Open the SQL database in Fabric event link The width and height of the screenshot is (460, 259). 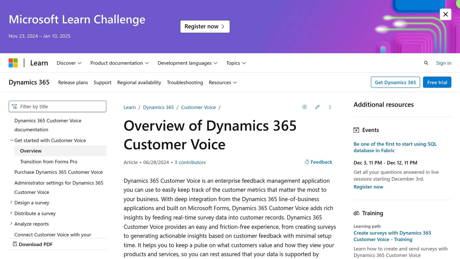[395, 147]
